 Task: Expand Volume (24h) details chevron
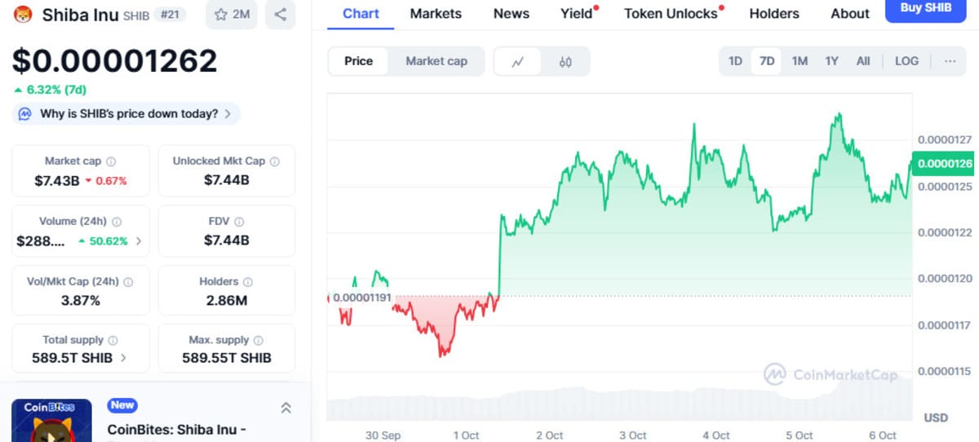coord(138,241)
